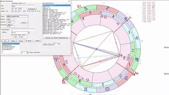Select the Moon glyph in house 2
The height and width of the screenshot is (95, 169).
(129, 56)
